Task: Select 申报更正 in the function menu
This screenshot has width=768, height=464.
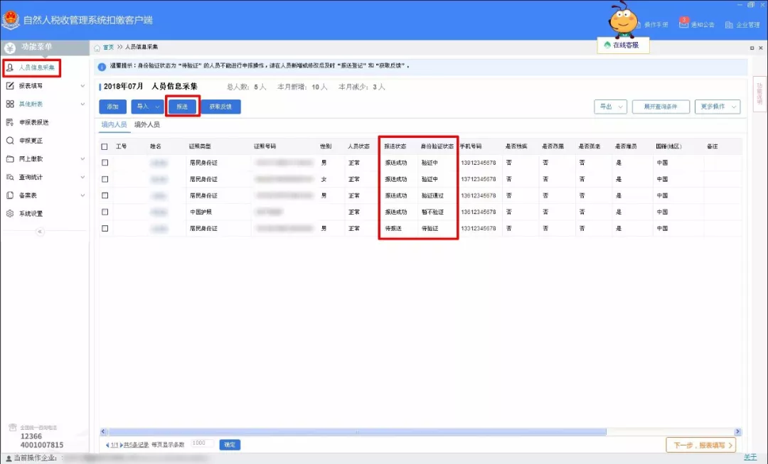Action: pos(39,140)
